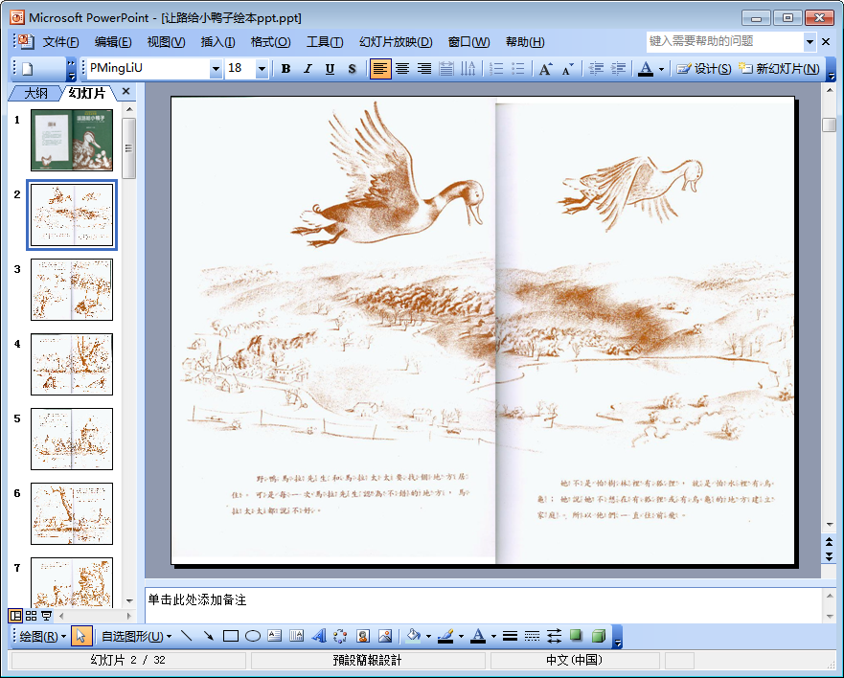Select slide 3 thumbnail
The image size is (844, 678).
(x=72, y=289)
